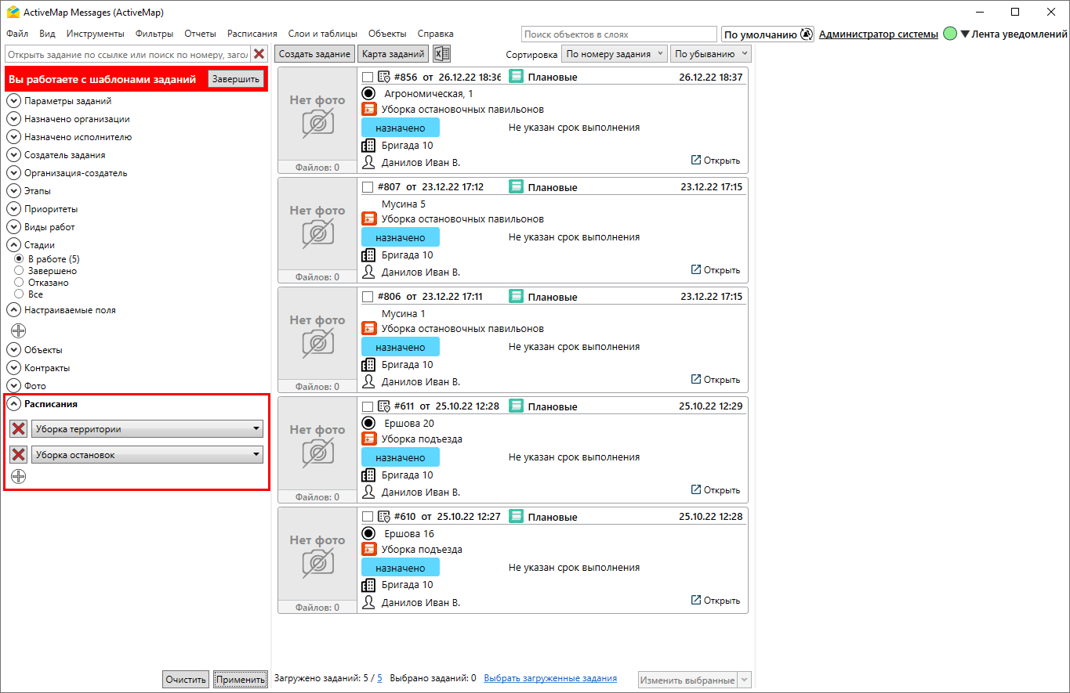Screen dimensions: 1070x693
Task: Open the Фильтры menu
Action: [x=154, y=34]
